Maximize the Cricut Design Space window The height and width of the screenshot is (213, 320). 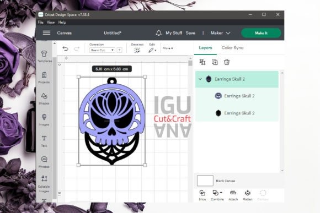tap(264, 14)
